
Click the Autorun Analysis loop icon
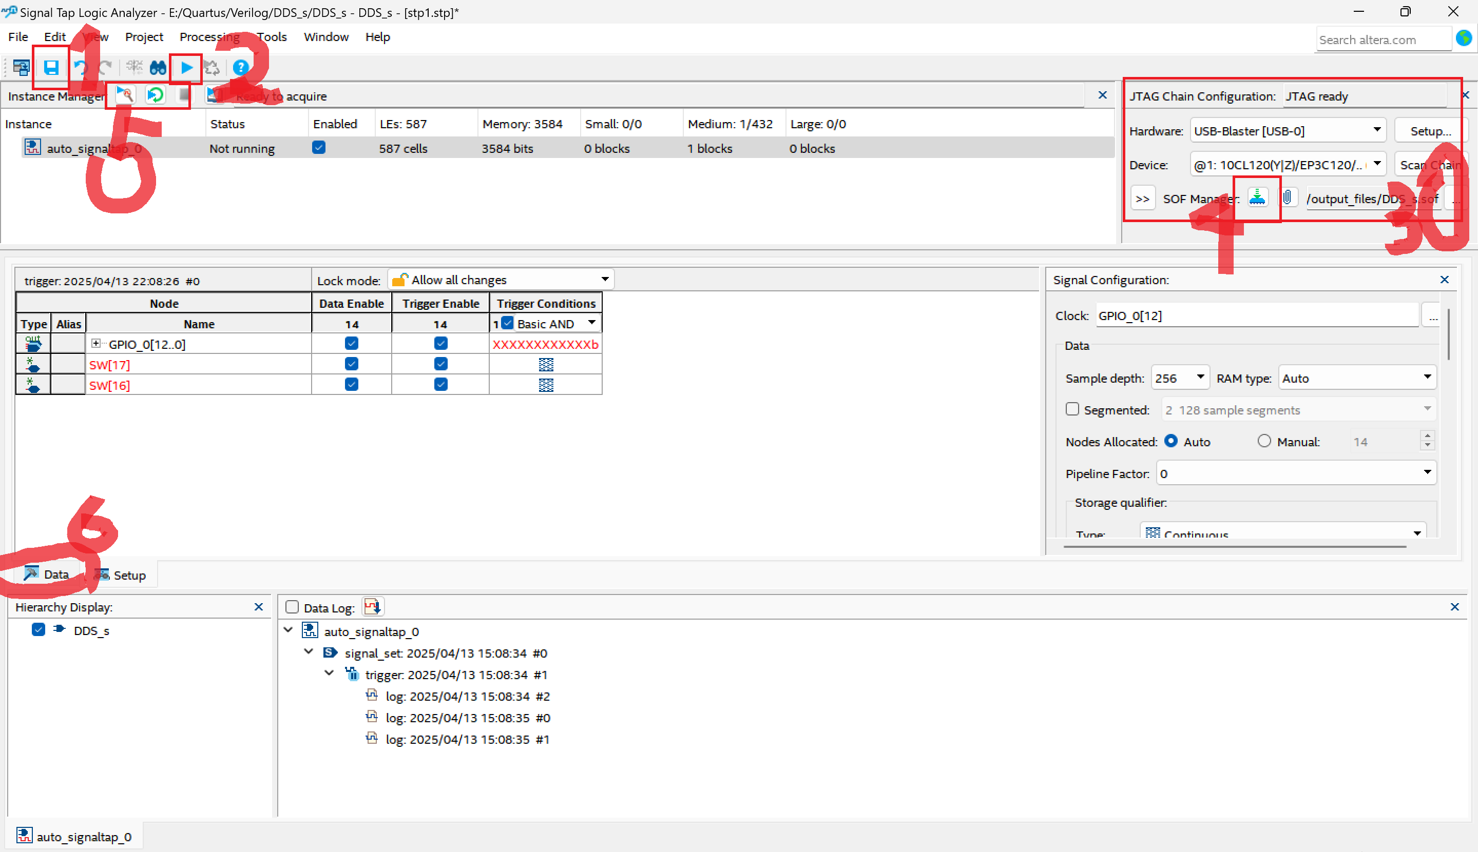click(156, 95)
